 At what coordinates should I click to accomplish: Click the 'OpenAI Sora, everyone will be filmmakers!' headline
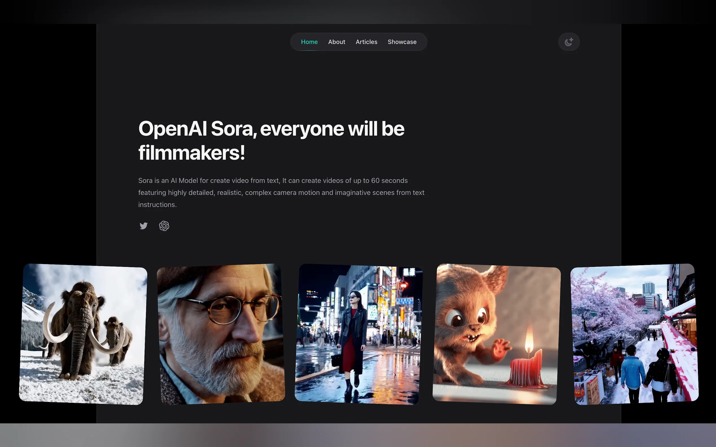pyautogui.click(x=271, y=141)
